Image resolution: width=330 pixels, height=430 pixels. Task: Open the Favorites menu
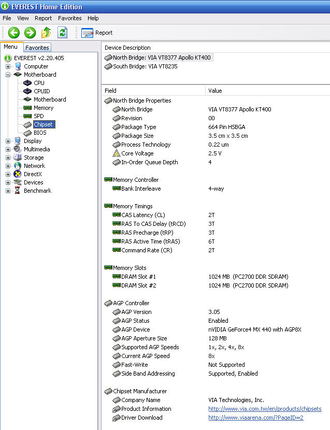(69, 18)
